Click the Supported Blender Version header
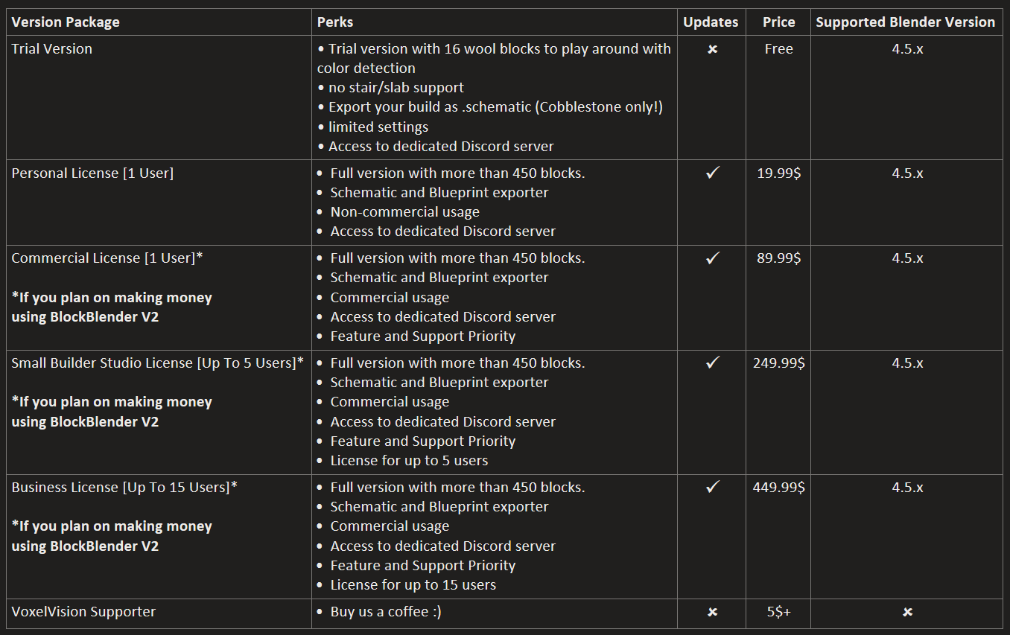Image resolution: width=1010 pixels, height=635 pixels. [x=905, y=22]
